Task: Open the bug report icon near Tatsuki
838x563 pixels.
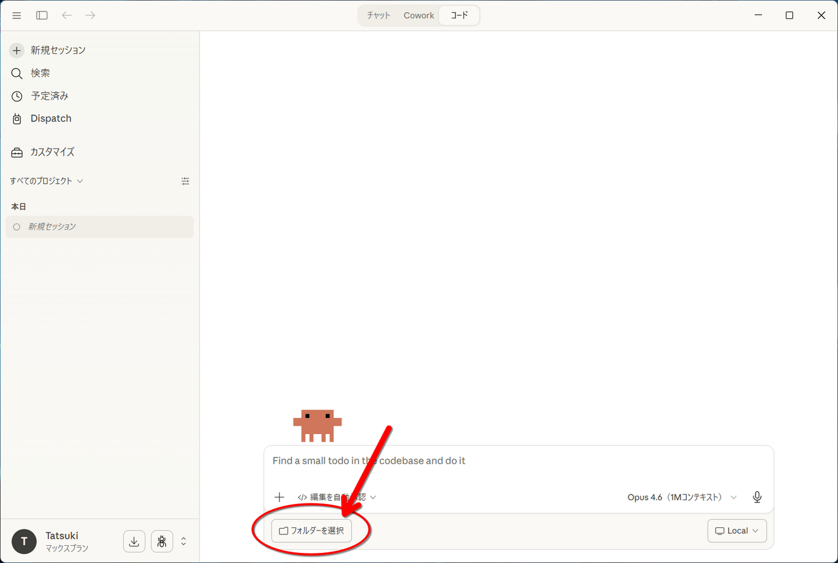Action: (162, 541)
